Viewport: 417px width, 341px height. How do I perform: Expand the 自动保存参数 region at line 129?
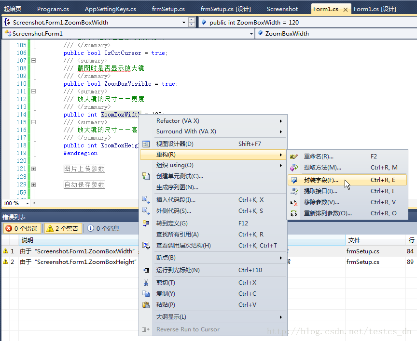point(33,184)
